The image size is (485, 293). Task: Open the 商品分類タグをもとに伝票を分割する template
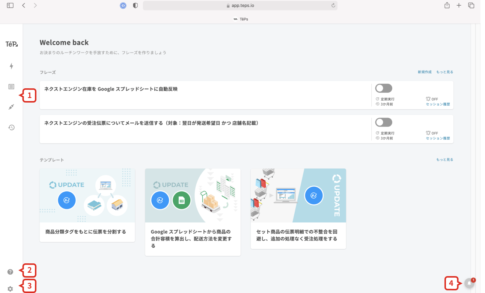[x=87, y=205]
